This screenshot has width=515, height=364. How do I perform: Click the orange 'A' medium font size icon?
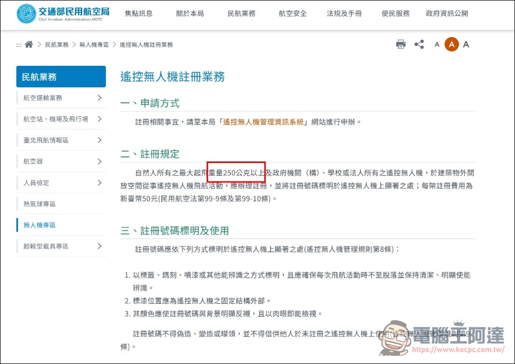pos(451,45)
